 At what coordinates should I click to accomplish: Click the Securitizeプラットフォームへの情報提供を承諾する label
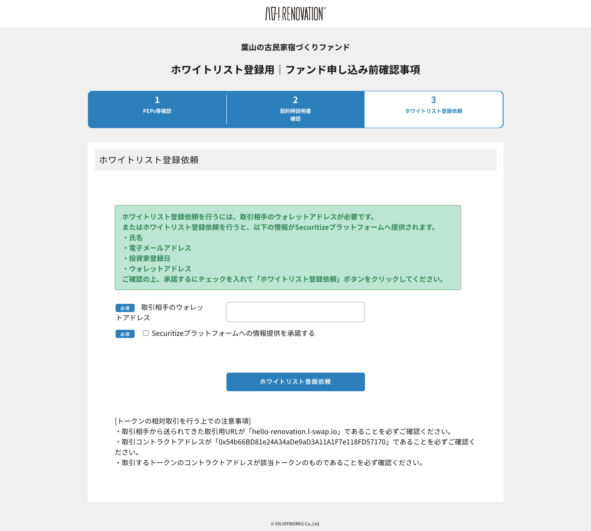(233, 333)
